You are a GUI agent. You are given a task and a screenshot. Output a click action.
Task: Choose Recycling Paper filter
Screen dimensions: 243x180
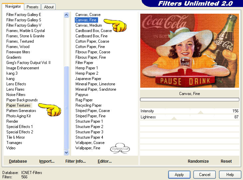point(88,105)
